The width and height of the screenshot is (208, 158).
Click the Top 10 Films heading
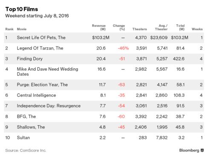pyautogui.click(x=22, y=9)
